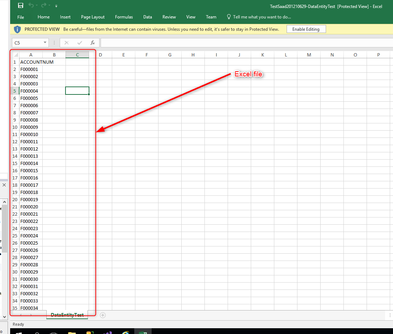Open Excel from the Windows taskbar

(x=143, y=332)
